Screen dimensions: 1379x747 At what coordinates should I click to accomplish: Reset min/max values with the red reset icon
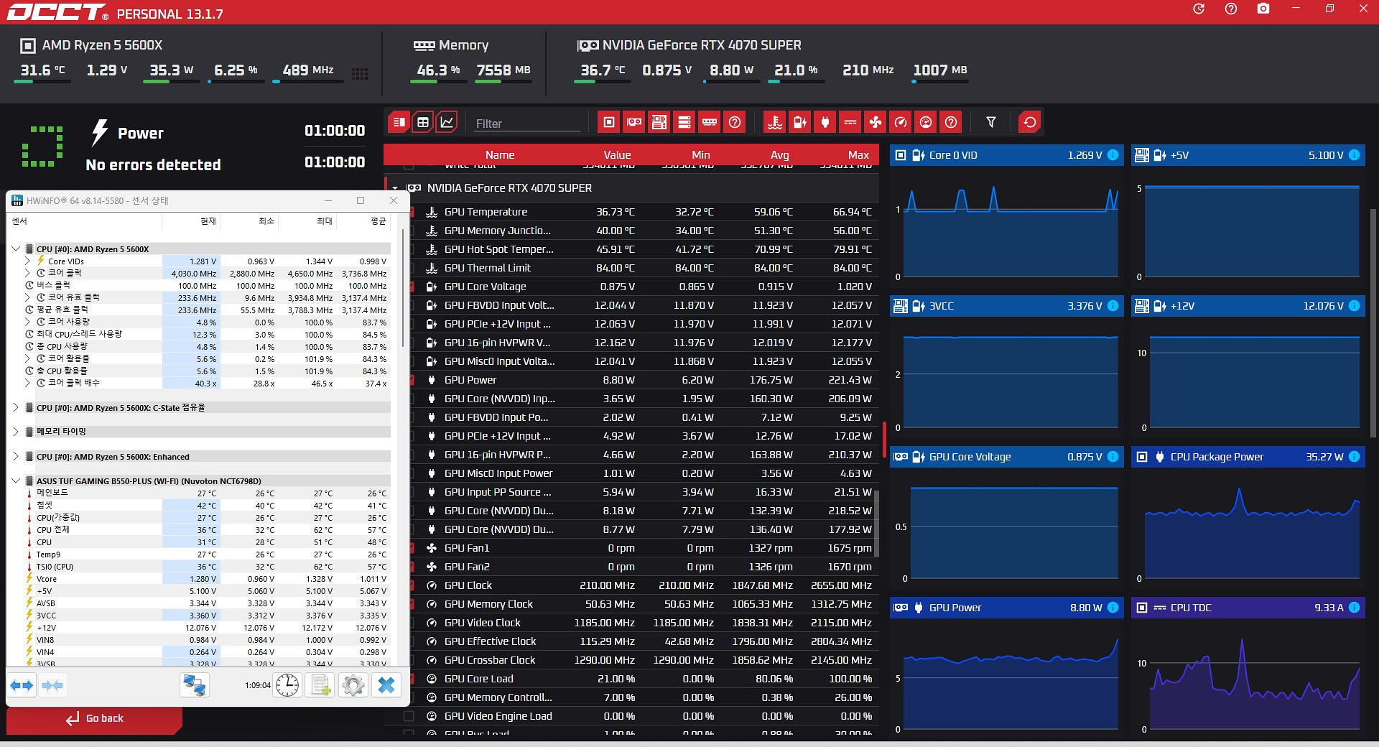point(1030,122)
